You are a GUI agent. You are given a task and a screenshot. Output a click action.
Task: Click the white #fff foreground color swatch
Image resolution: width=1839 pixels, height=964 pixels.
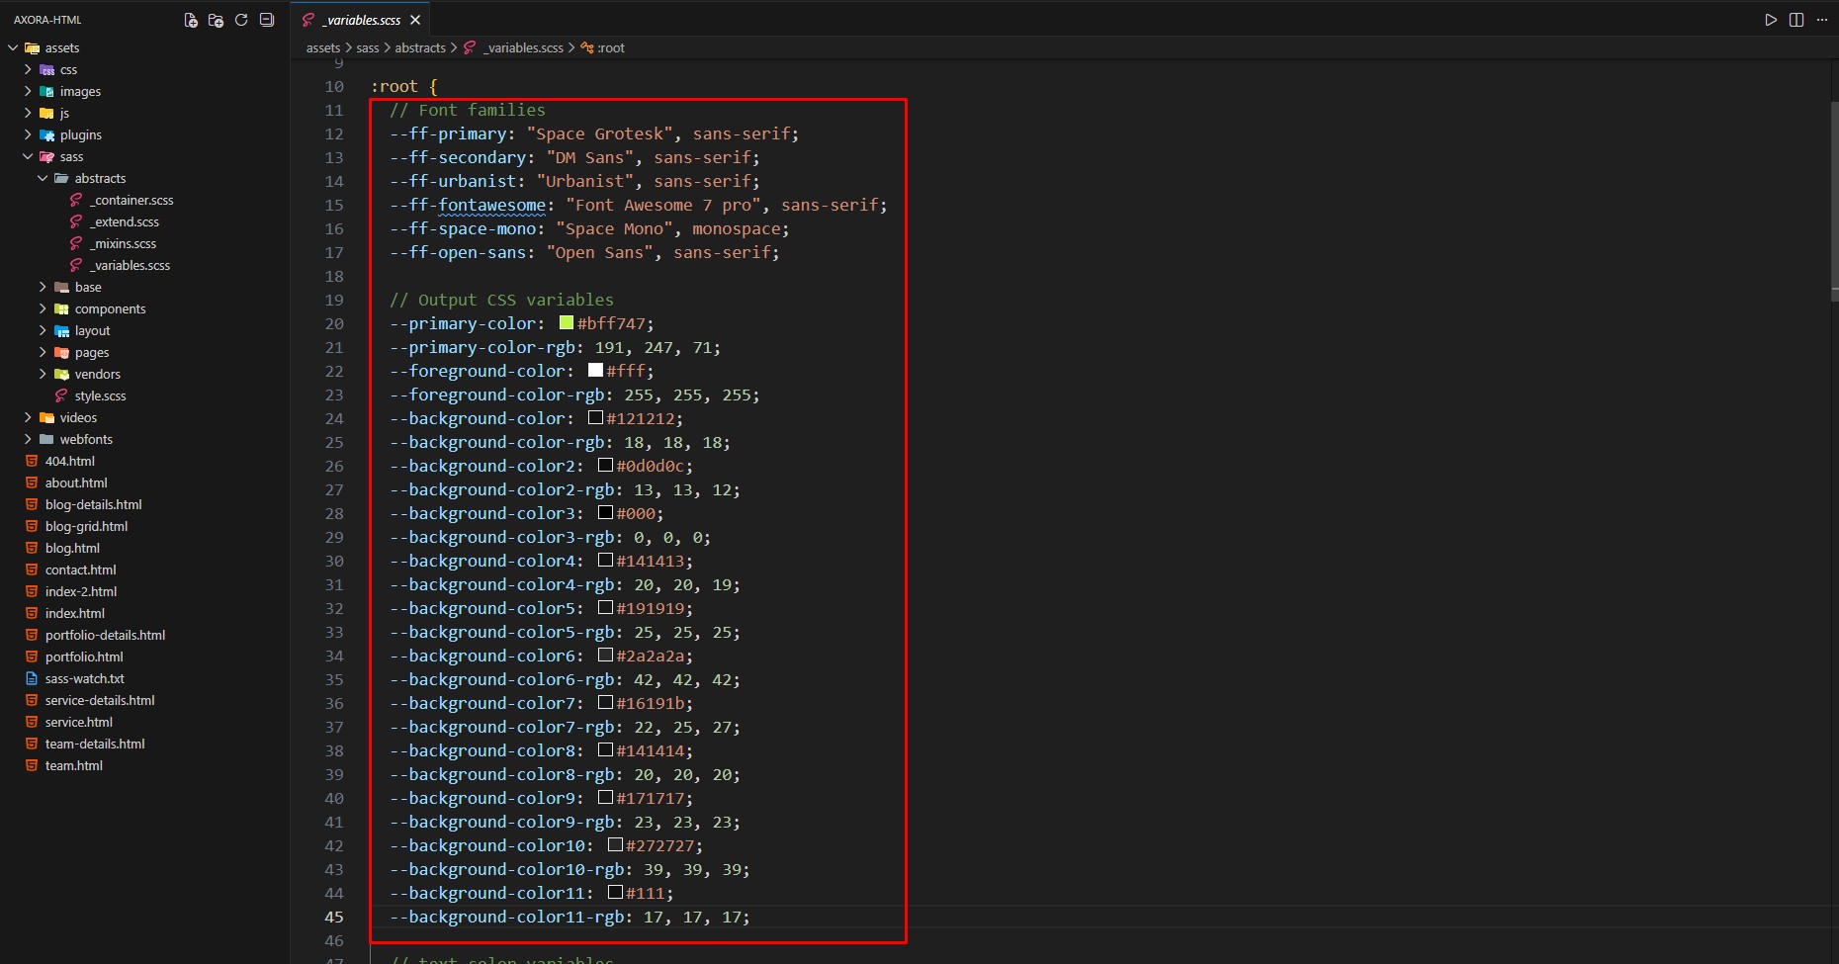click(595, 371)
